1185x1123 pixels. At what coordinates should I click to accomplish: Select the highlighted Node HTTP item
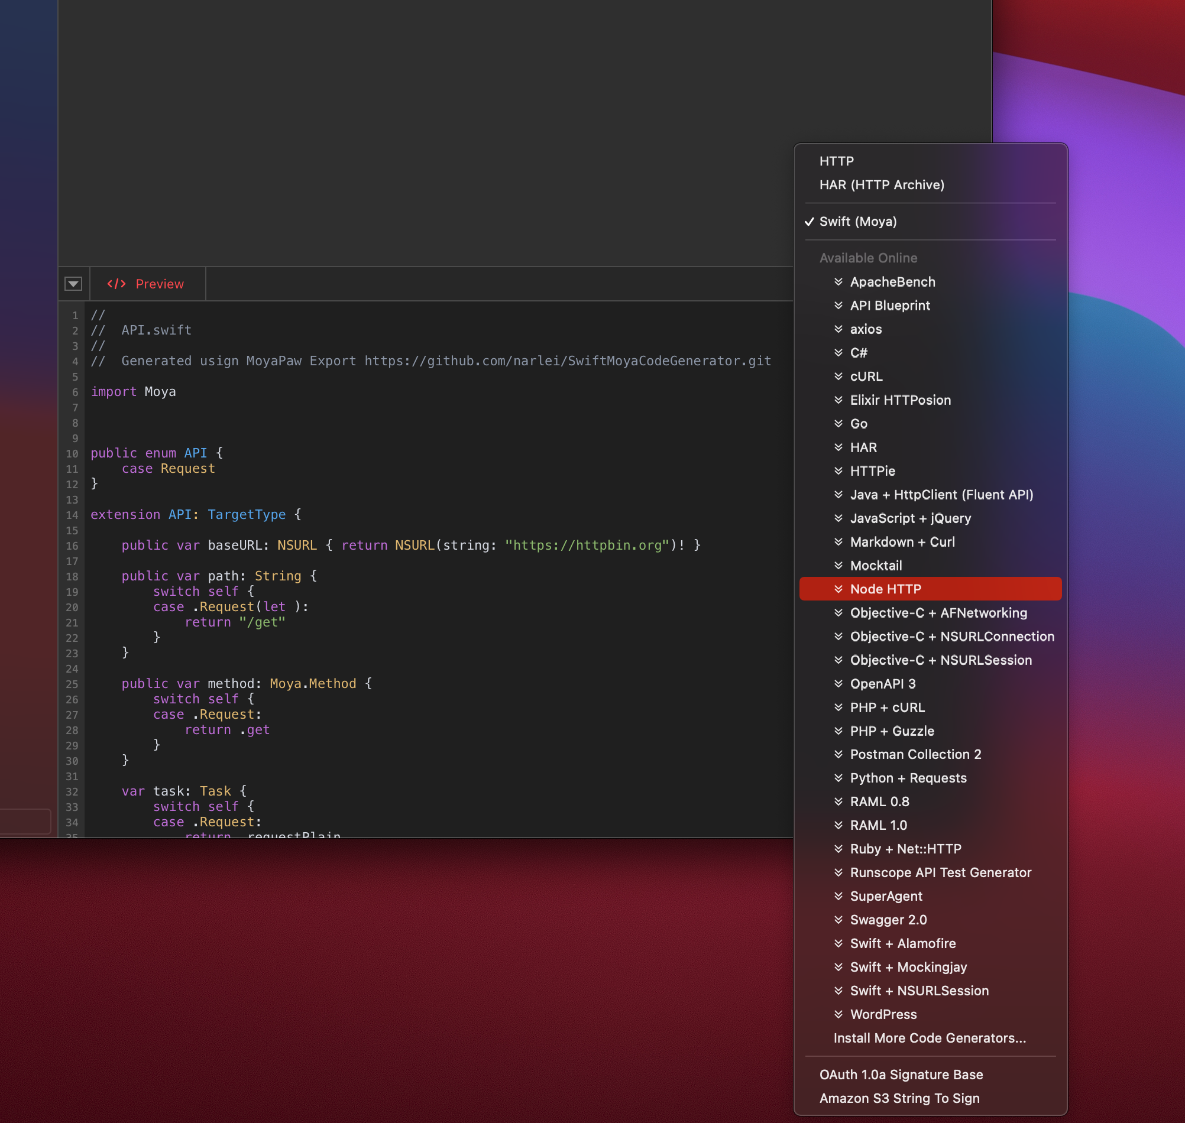(885, 589)
